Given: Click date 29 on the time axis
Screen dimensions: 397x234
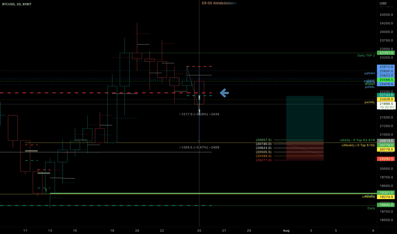Looking at the screenshot, I should click(x=249, y=231).
